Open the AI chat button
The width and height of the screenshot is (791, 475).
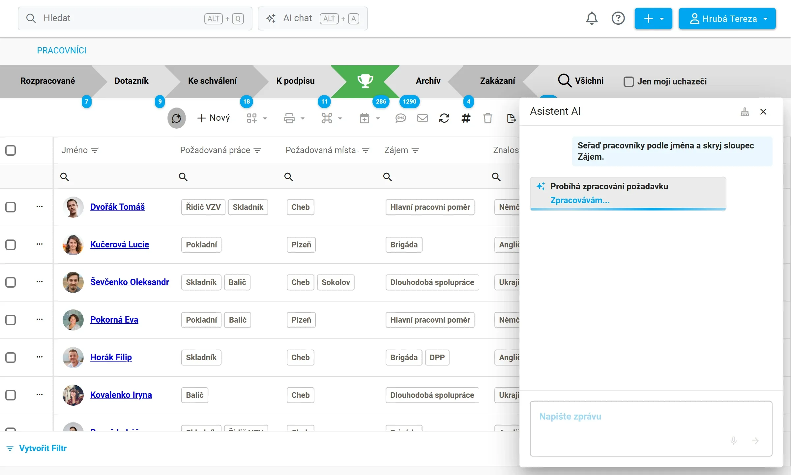pos(312,18)
